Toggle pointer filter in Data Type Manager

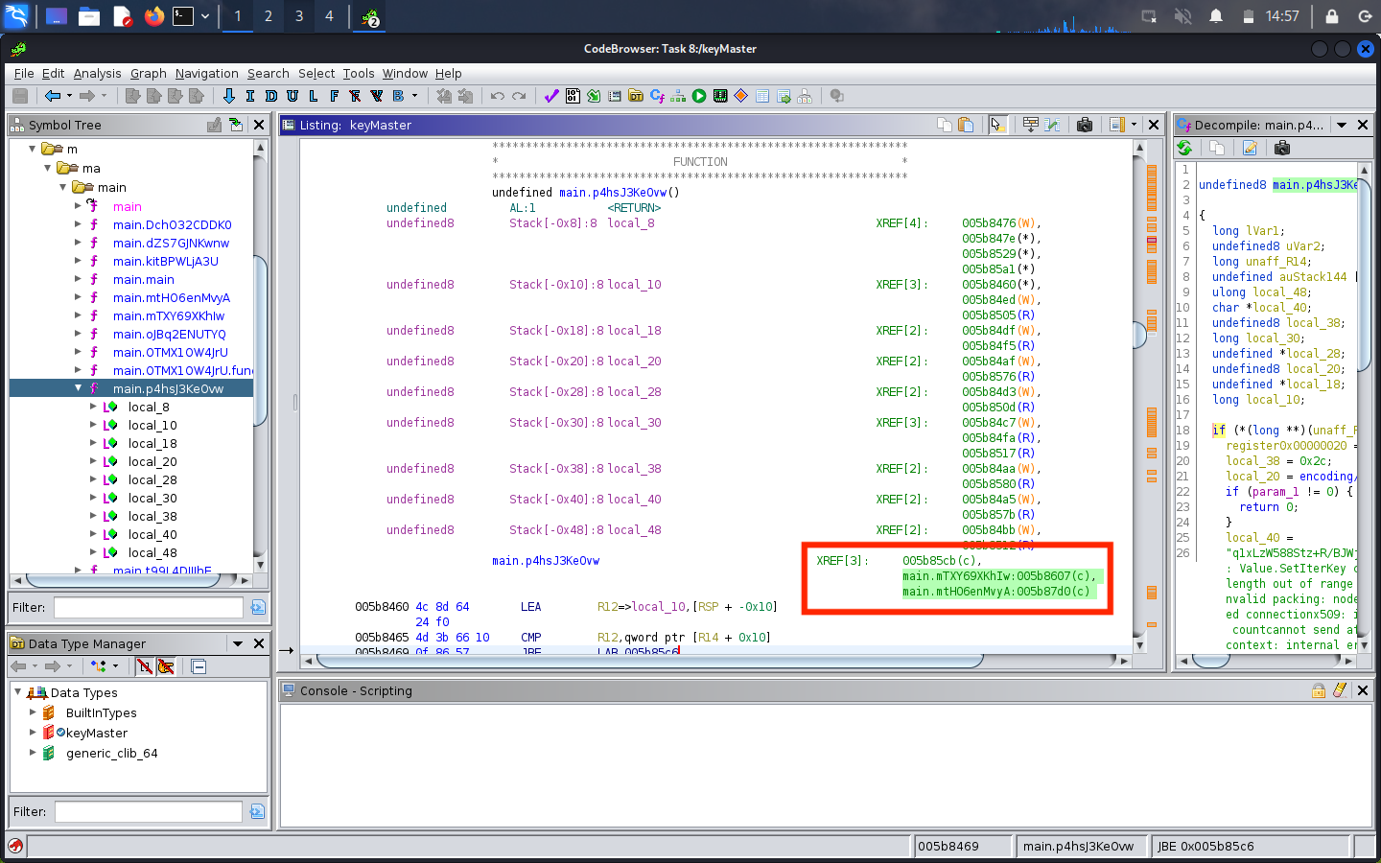coord(166,666)
